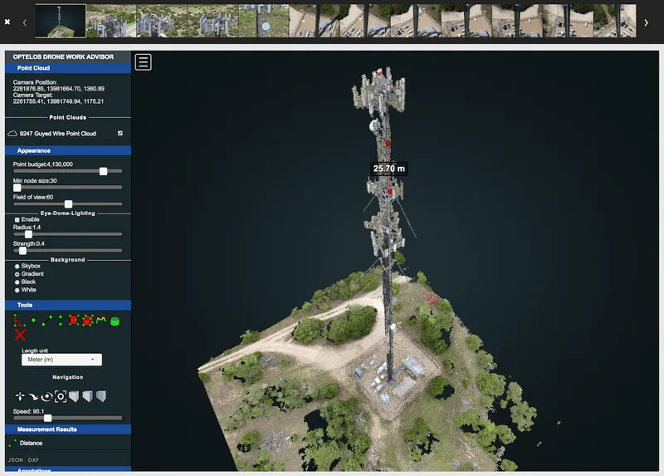Export measurements as DXF
664x476 pixels.
[33, 459]
